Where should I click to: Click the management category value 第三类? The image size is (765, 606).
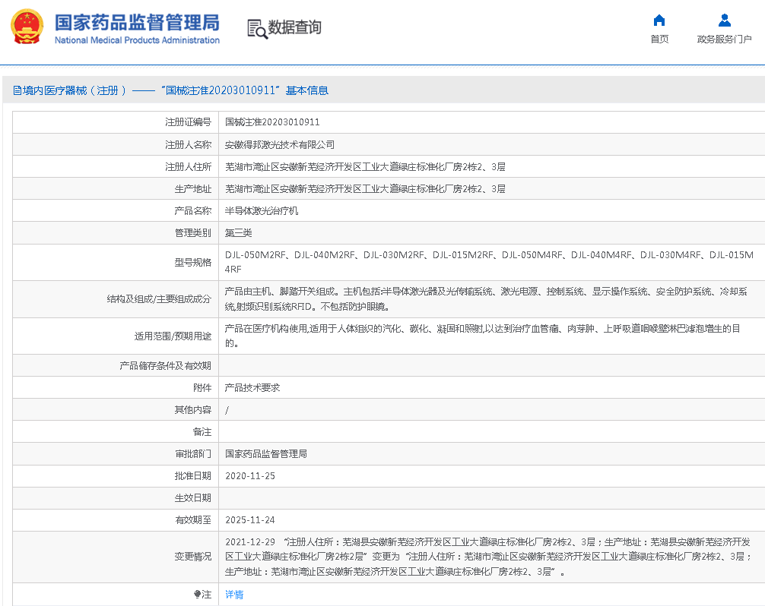pyautogui.click(x=238, y=232)
